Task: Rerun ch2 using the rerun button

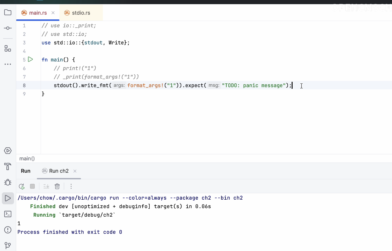Action: (22, 186)
